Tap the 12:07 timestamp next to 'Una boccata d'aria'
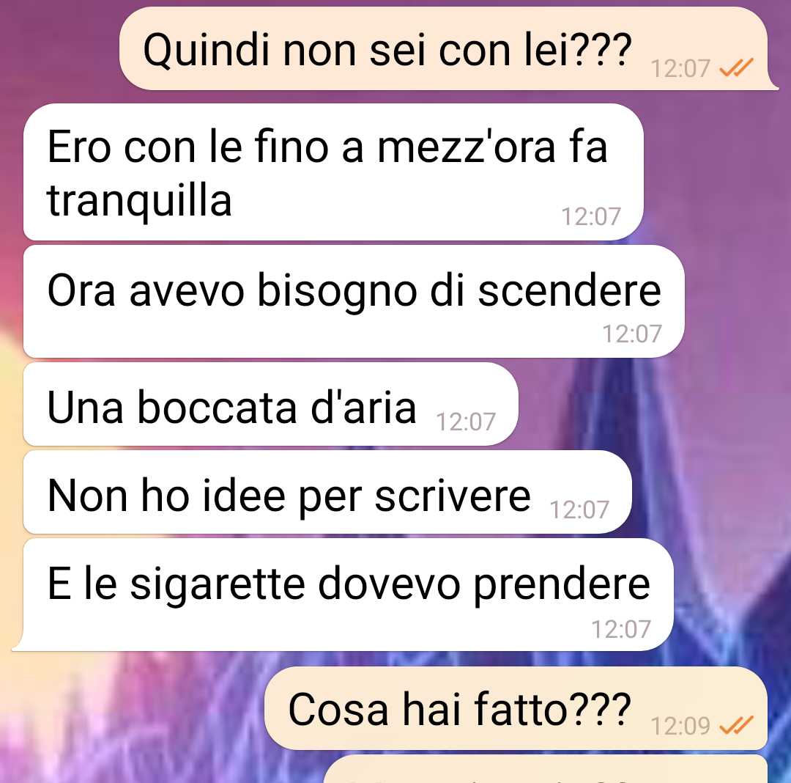Image resolution: width=791 pixels, height=783 pixels. point(466,422)
